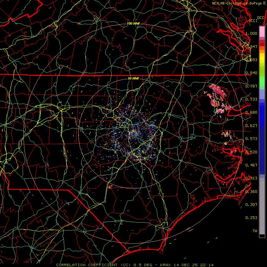Click the 0.360 scale value

251,192
